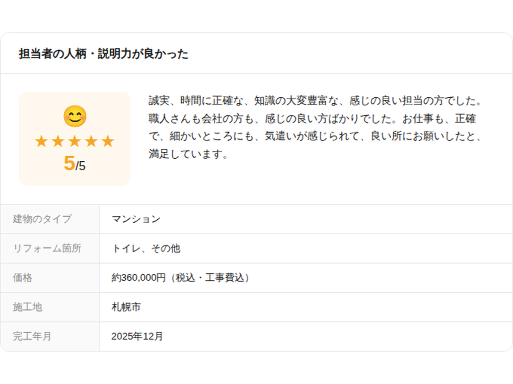Image resolution: width=513 pixels, height=384 pixels.
Task: Select the 価格 row label
Action: pos(22,278)
